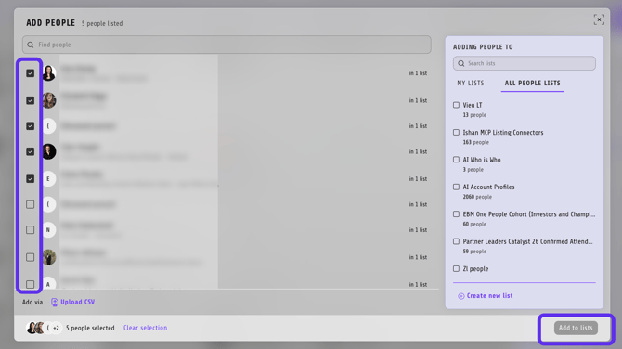The width and height of the screenshot is (622, 349).
Task: Switch to the All People Lists tab
Action: coord(532,83)
